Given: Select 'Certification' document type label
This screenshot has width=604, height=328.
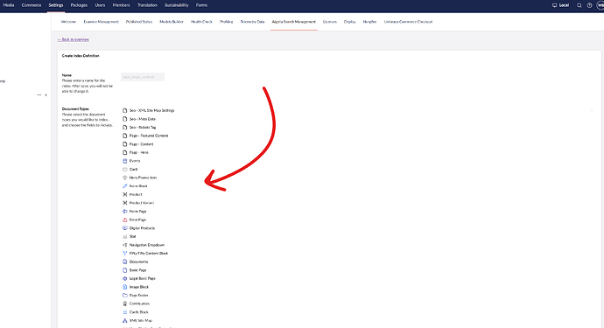Looking at the screenshot, I should pos(139,304).
